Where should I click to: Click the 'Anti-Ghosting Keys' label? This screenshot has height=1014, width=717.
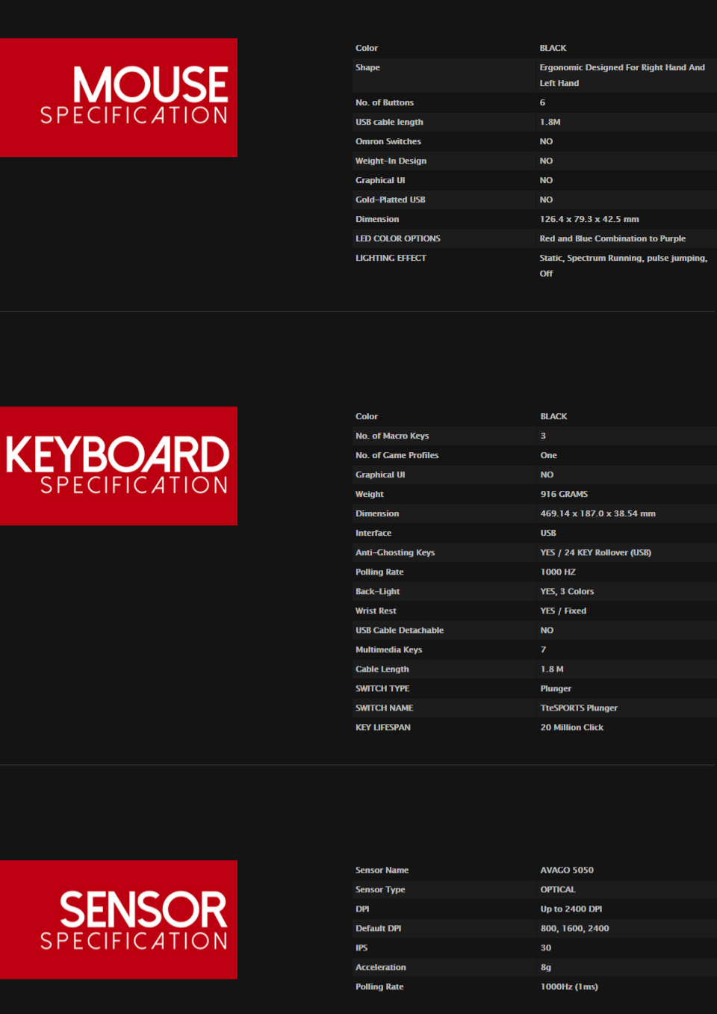[394, 552]
